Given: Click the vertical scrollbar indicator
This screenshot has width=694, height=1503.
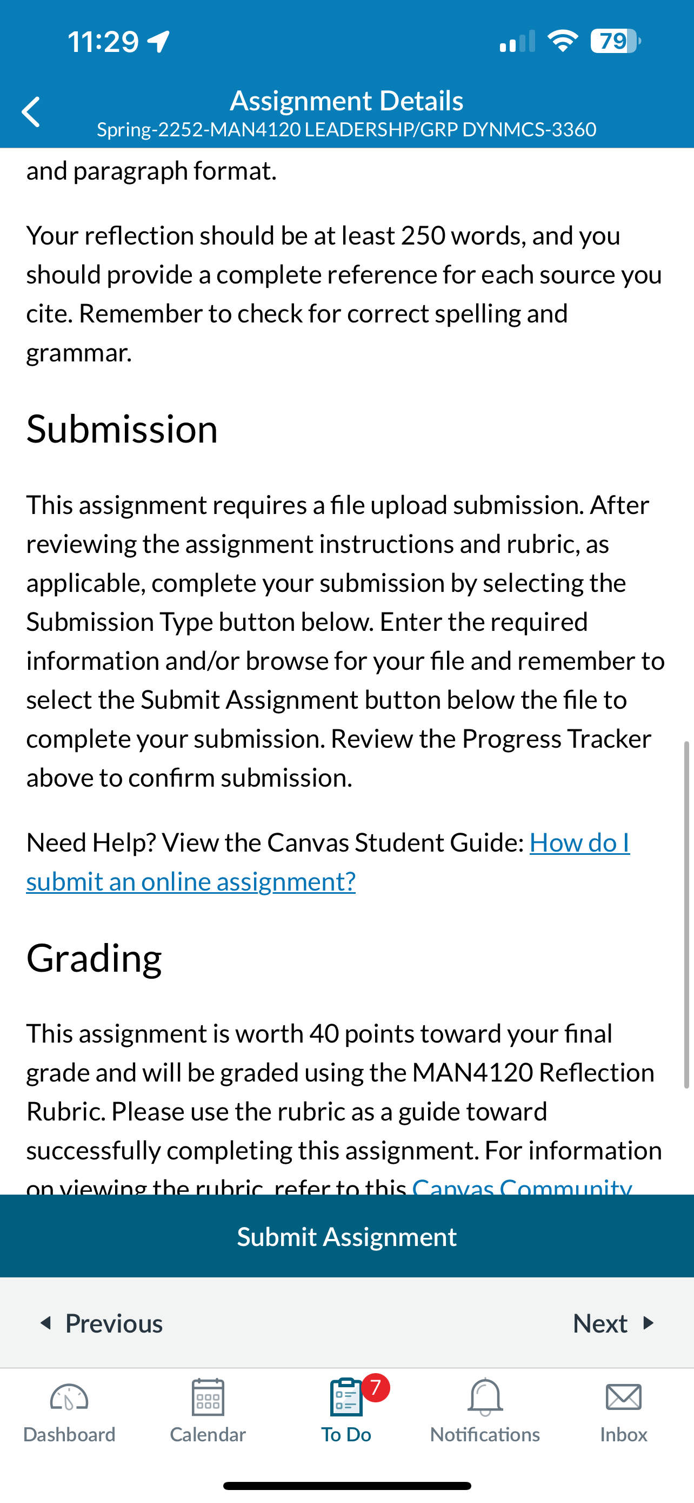Looking at the screenshot, I should [686, 915].
